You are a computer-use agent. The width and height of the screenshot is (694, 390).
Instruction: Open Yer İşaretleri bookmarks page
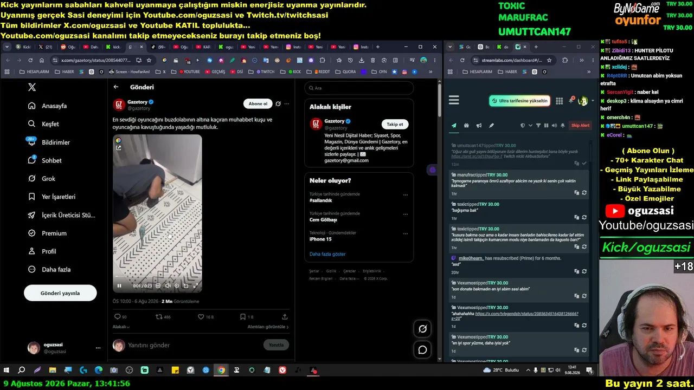pyautogui.click(x=52, y=197)
